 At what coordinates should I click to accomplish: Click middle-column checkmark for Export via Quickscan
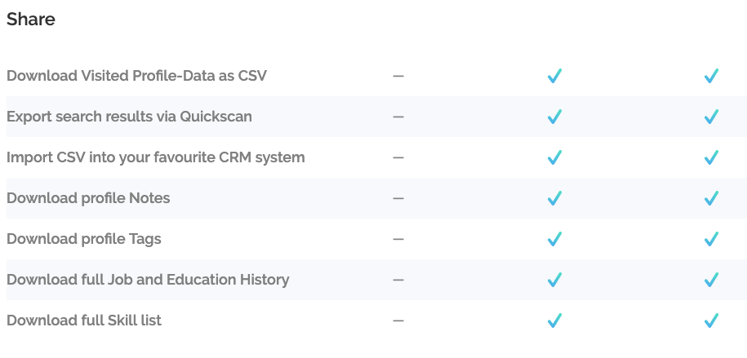554,117
